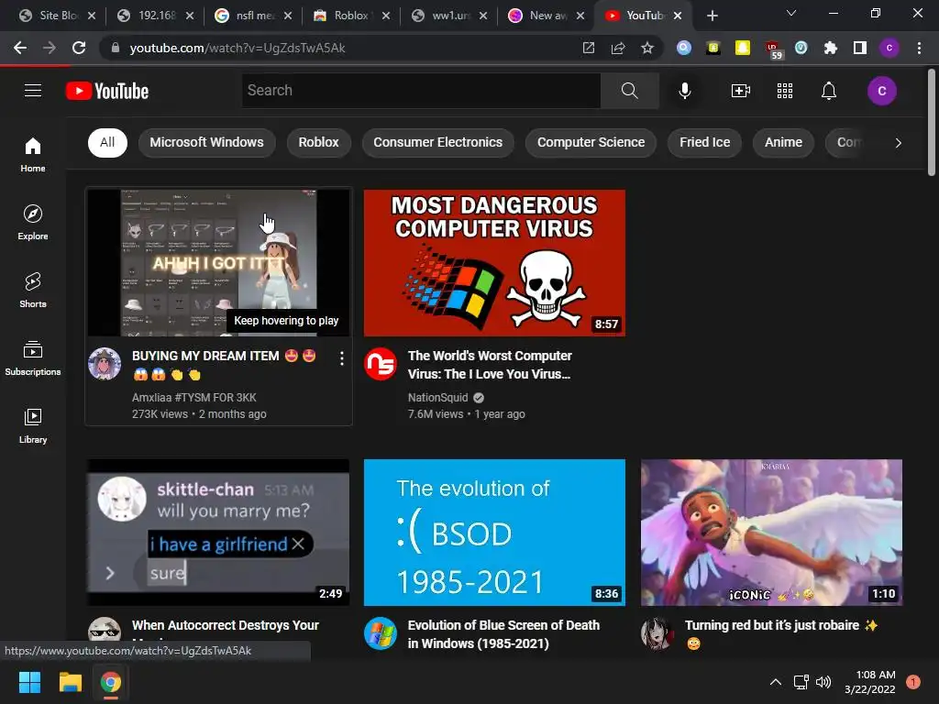
Task: Open the purple account avatar in YouTube header
Action: (881, 91)
